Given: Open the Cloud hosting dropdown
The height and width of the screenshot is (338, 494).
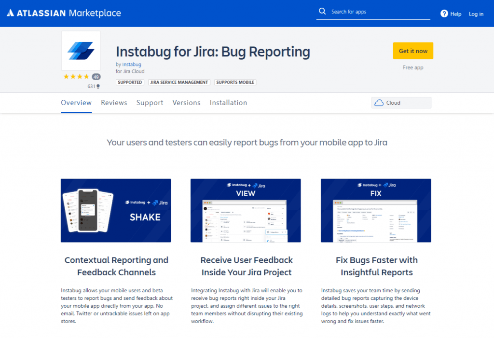Looking at the screenshot, I should [x=401, y=103].
